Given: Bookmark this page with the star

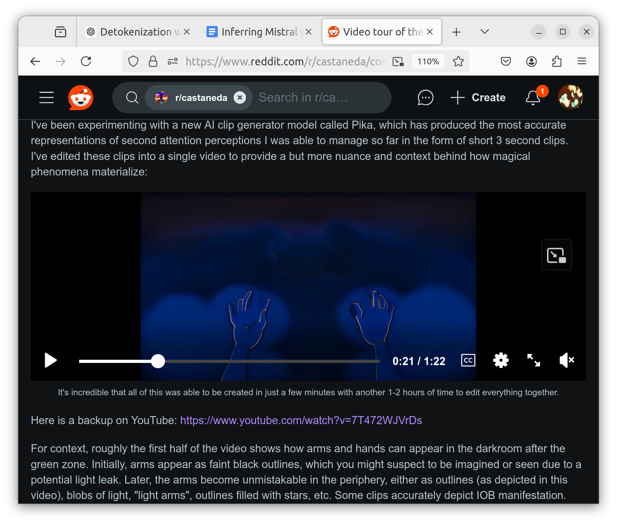Looking at the screenshot, I should coord(458,62).
